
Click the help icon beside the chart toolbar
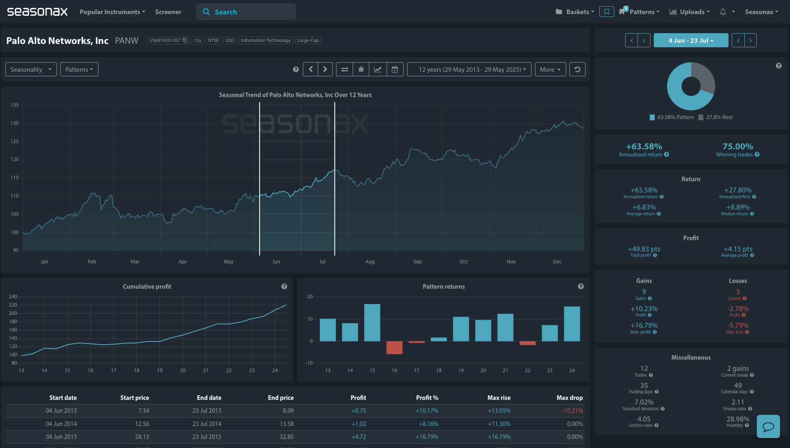(296, 69)
